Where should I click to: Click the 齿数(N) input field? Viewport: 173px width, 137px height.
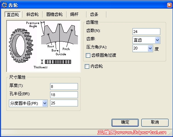[x=146, y=32]
